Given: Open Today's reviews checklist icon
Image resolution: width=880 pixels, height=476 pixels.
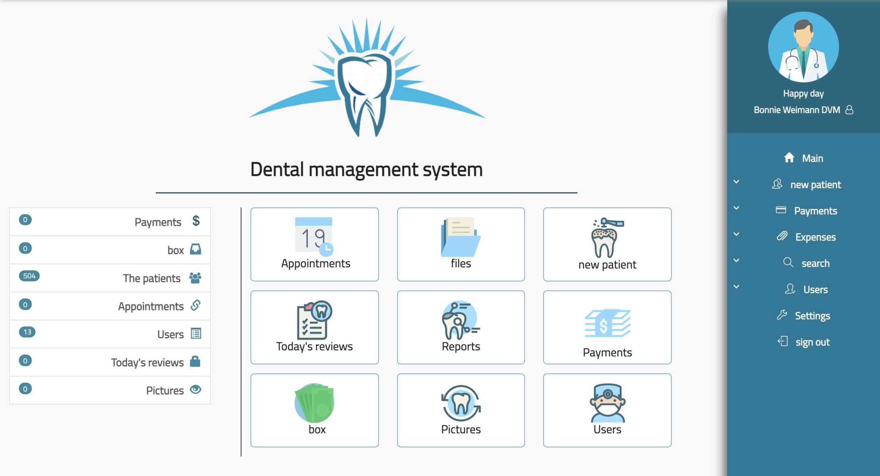Looking at the screenshot, I should (314, 320).
